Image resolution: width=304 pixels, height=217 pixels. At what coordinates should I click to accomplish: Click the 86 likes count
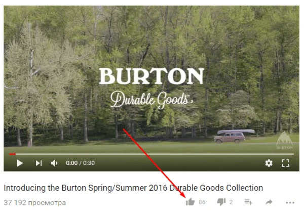[x=202, y=202]
